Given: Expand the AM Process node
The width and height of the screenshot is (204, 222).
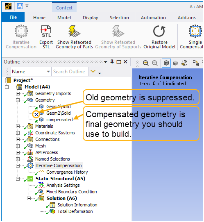Looking at the screenshot, I should pyautogui.click(x=18, y=152).
